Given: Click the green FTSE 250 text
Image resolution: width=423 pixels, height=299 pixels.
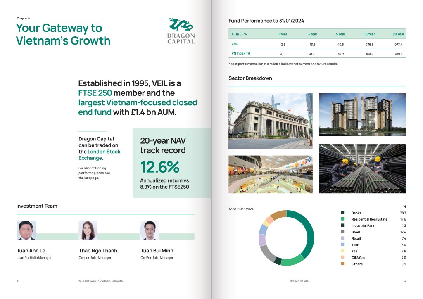Looking at the screenshot, I should 95,93.
